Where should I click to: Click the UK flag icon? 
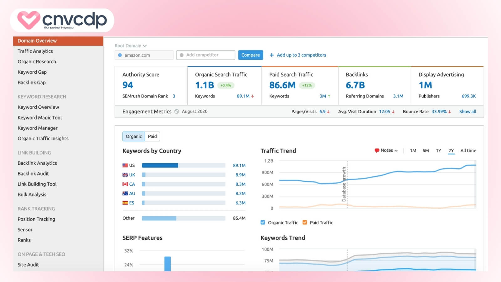click(x=125, y=175)
